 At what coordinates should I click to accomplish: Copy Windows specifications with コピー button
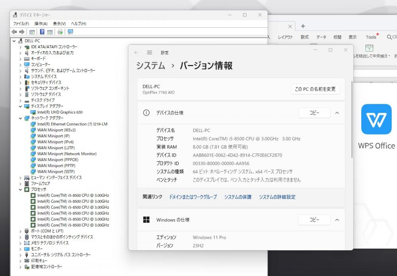click(314, 220)
